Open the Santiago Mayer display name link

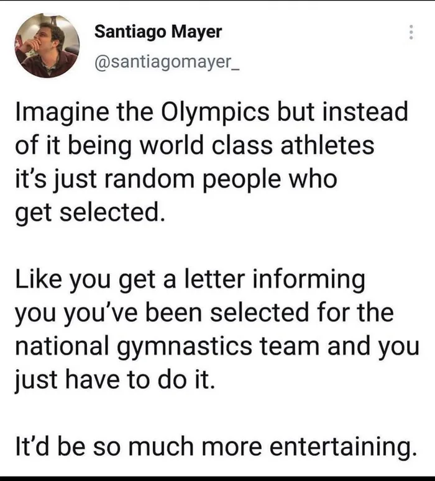coord(158,32)
